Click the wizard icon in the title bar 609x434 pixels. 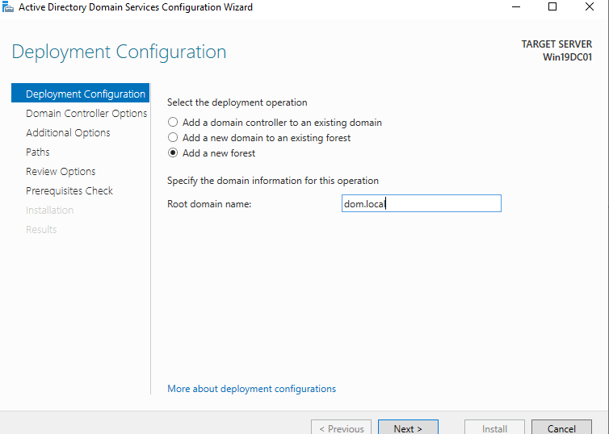(8, 7)
